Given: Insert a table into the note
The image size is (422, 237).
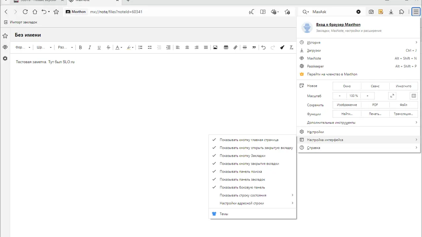Looking at the screenshot, I should [x=226, y=47].
